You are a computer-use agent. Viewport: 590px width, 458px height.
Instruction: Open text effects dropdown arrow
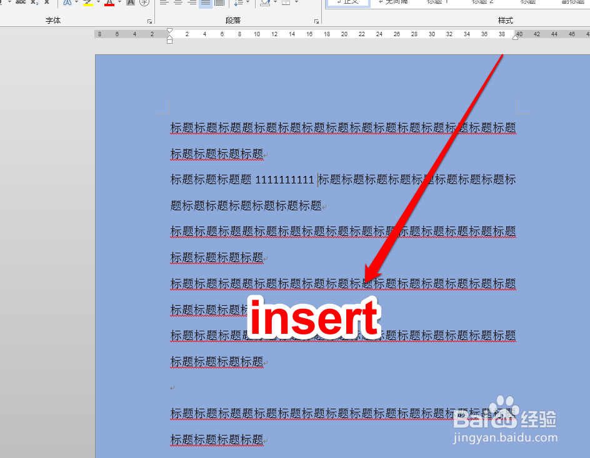[x=77, y=2]
